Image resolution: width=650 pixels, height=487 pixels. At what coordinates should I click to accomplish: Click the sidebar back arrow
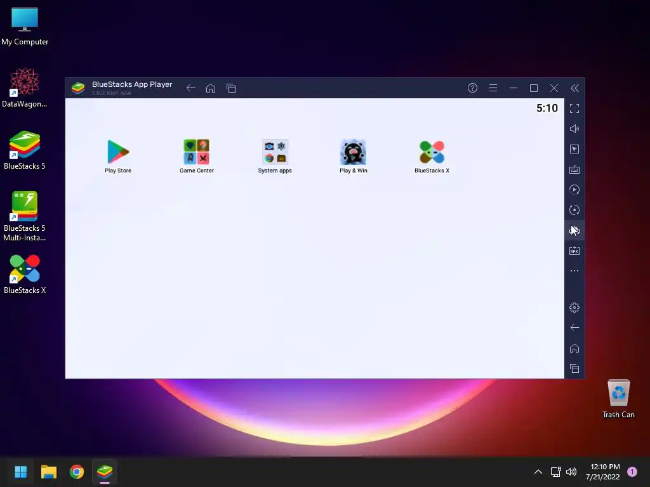(574, 328)
